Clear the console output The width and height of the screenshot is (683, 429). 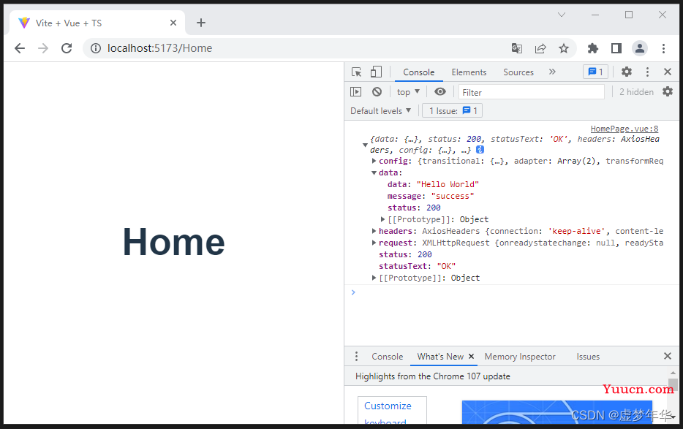[377, 92]
